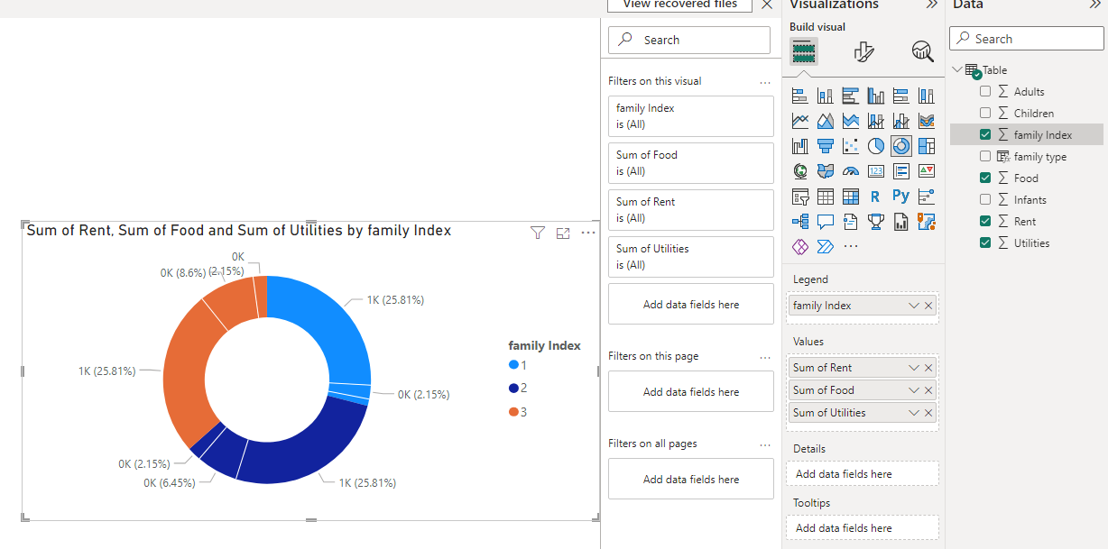The width and height of the screenshot is (1108, 549).
Task: Select the filled map visual
Action: tap(826, 171)
